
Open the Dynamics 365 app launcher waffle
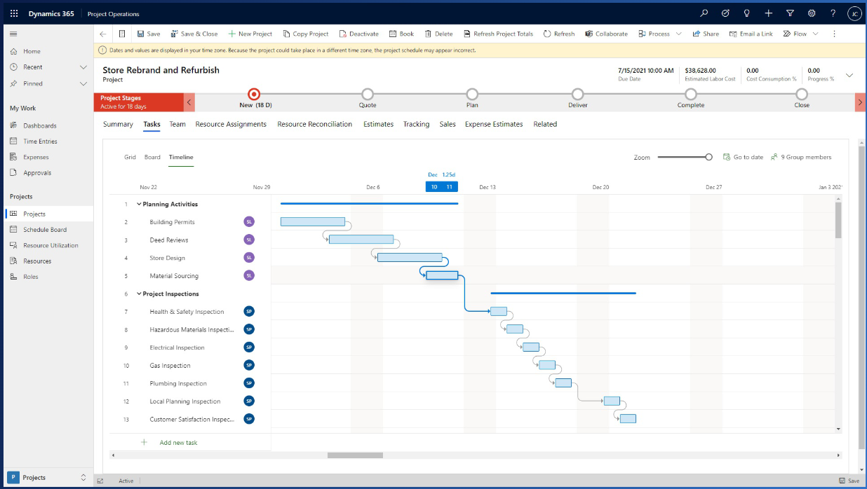point(14,13)
